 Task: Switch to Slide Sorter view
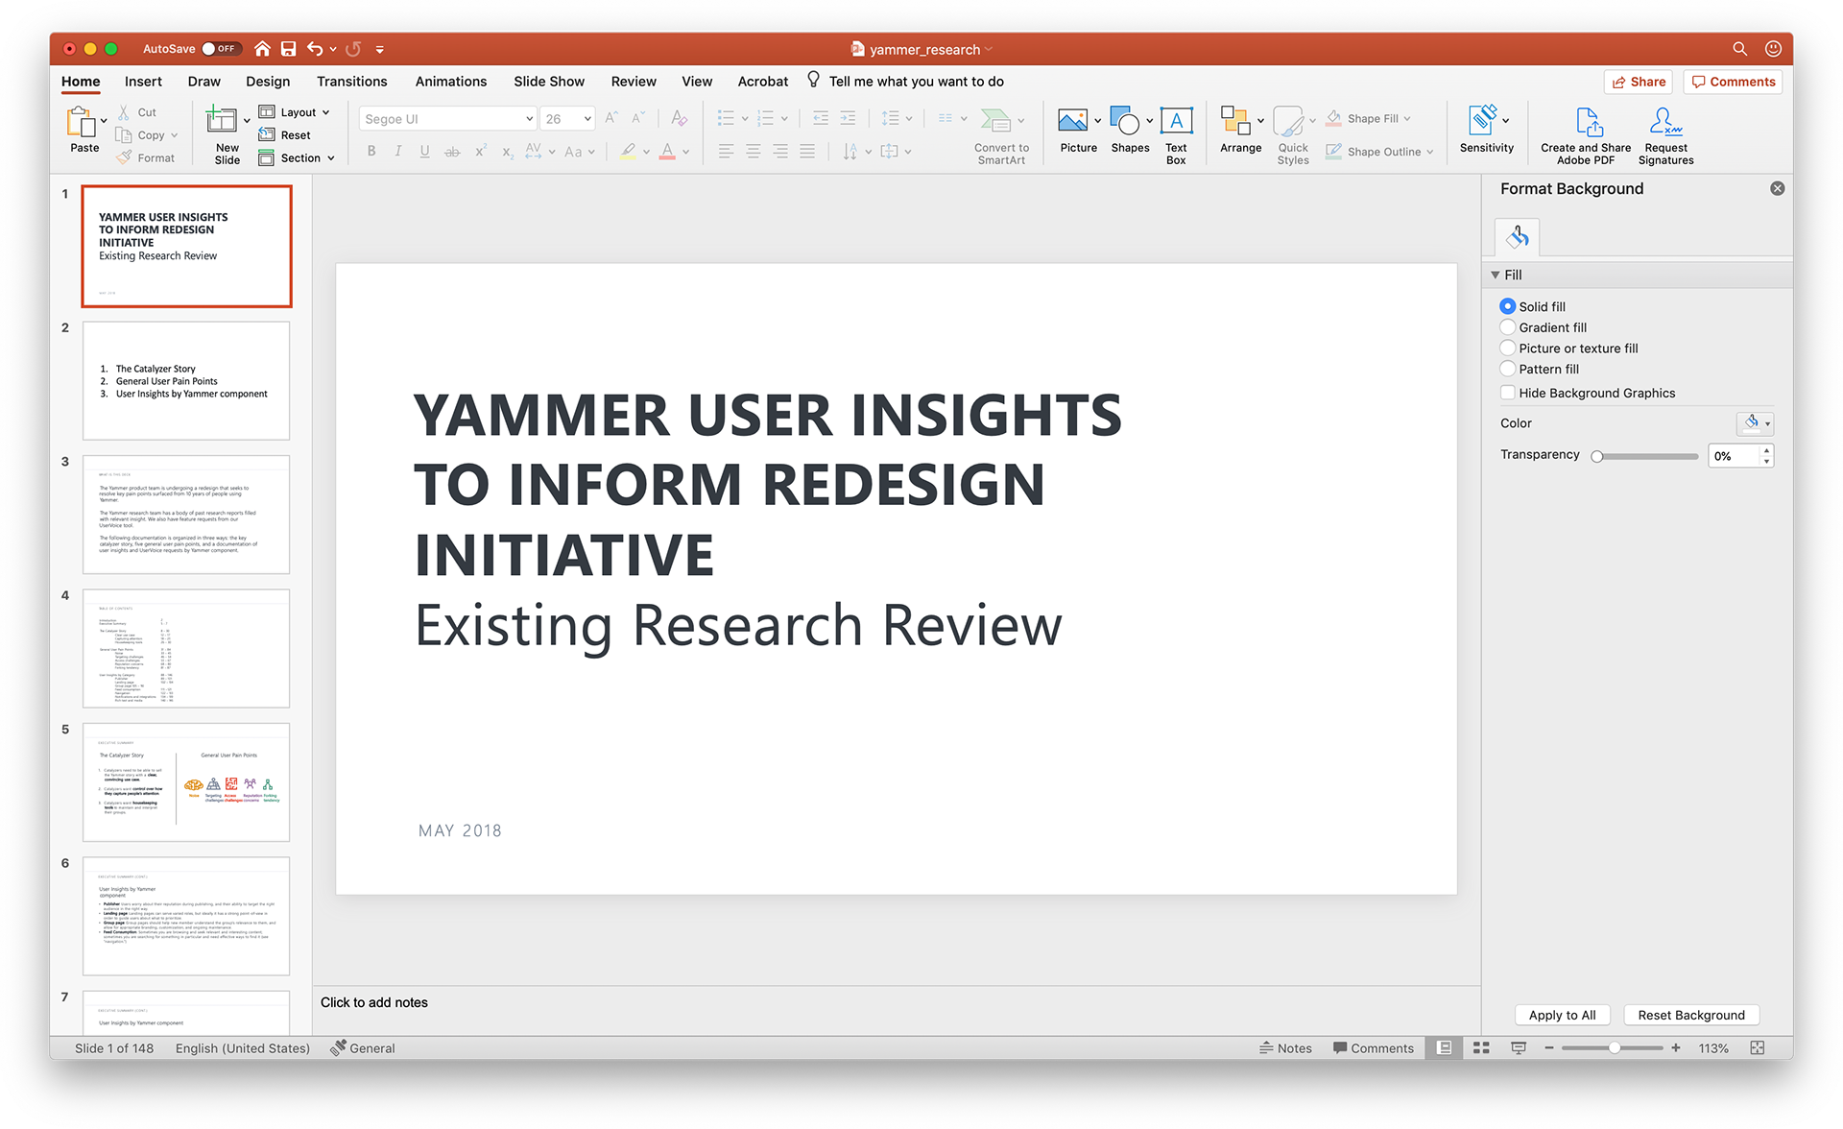(x=1481, y=1048)
